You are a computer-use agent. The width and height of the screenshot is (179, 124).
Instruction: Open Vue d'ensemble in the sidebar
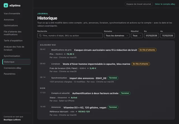pos(12,13)
